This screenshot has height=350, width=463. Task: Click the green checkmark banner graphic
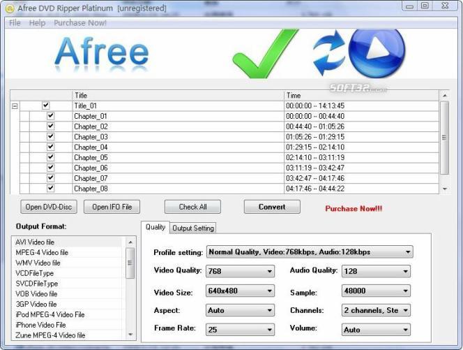coord(264,54)
